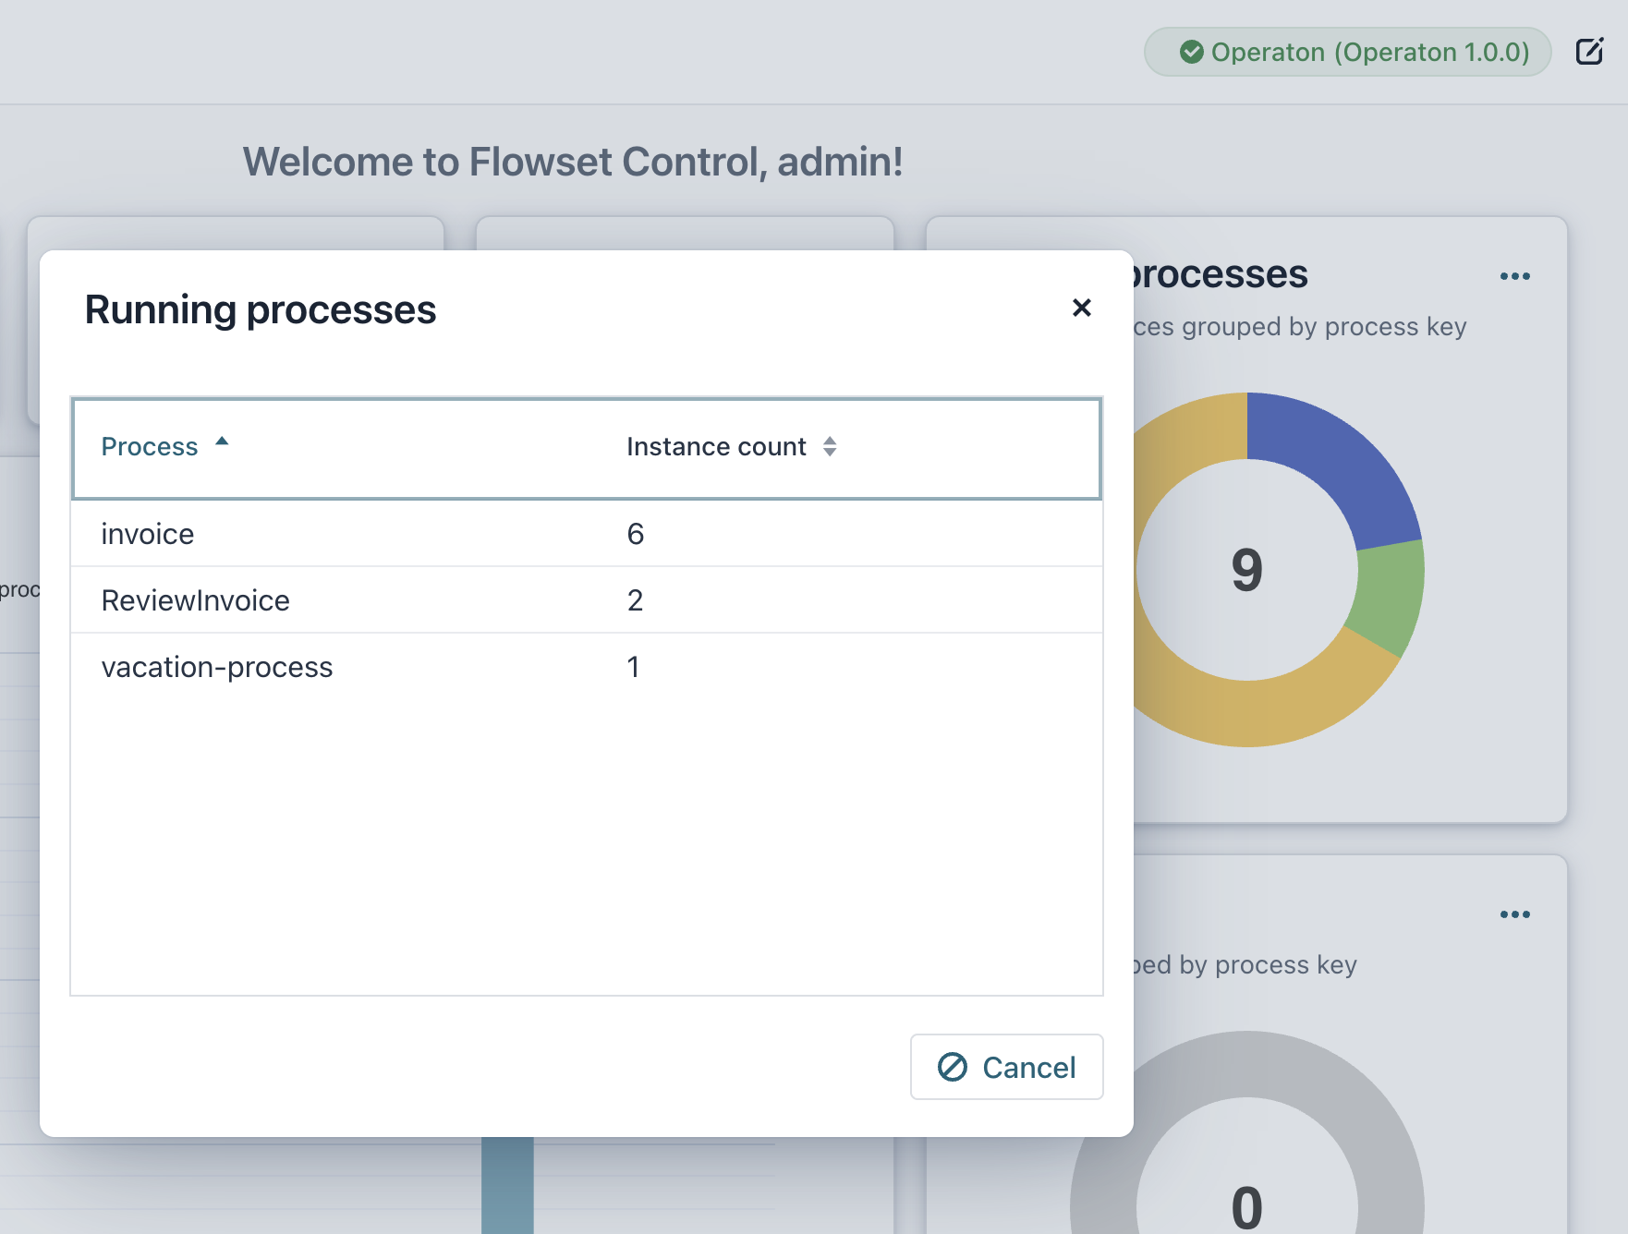1628x1234 pixels.
Task: Open the lower card's three-dot menu
Action: 1514,914
